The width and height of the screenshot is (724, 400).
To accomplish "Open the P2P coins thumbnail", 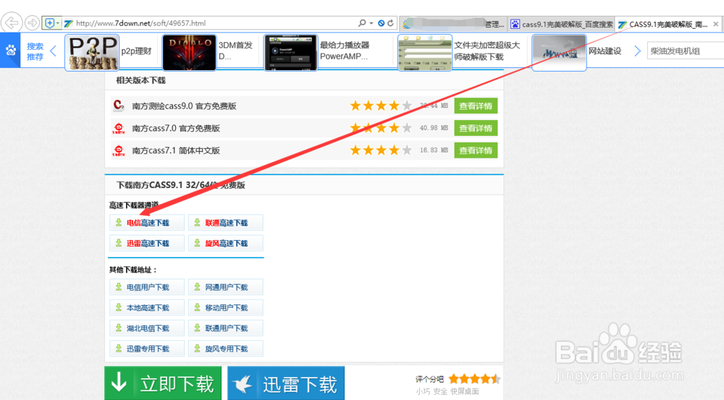I will pos(92,53).
